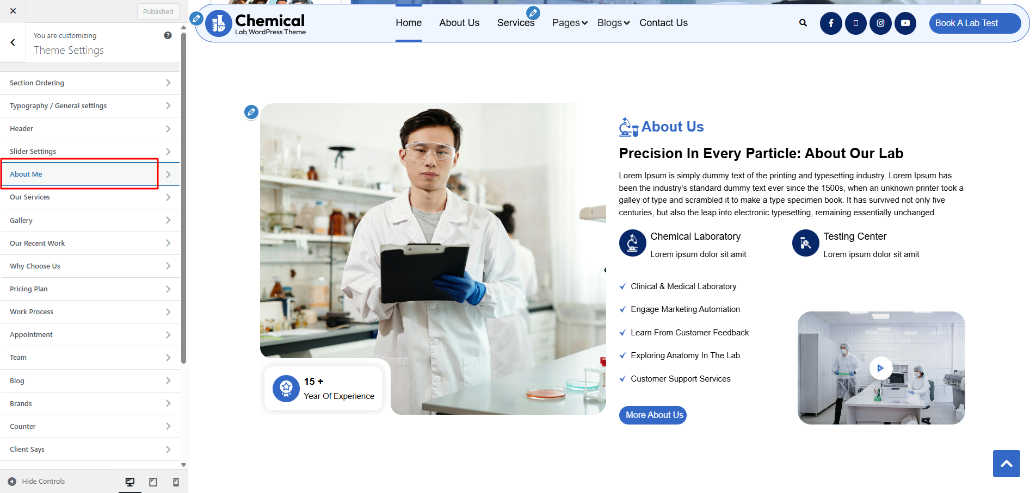Expand the Blogs dropdown menu
The width and height of the screenshot is (1036, 493).
tap(613, 23)
